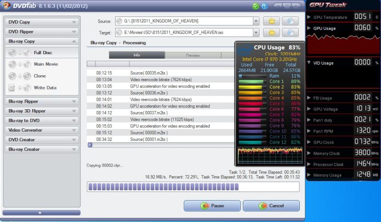The height and width of the screenshot is (222, 381).
Task: Expand the DVD Creator section
Action: pos(42,139)
